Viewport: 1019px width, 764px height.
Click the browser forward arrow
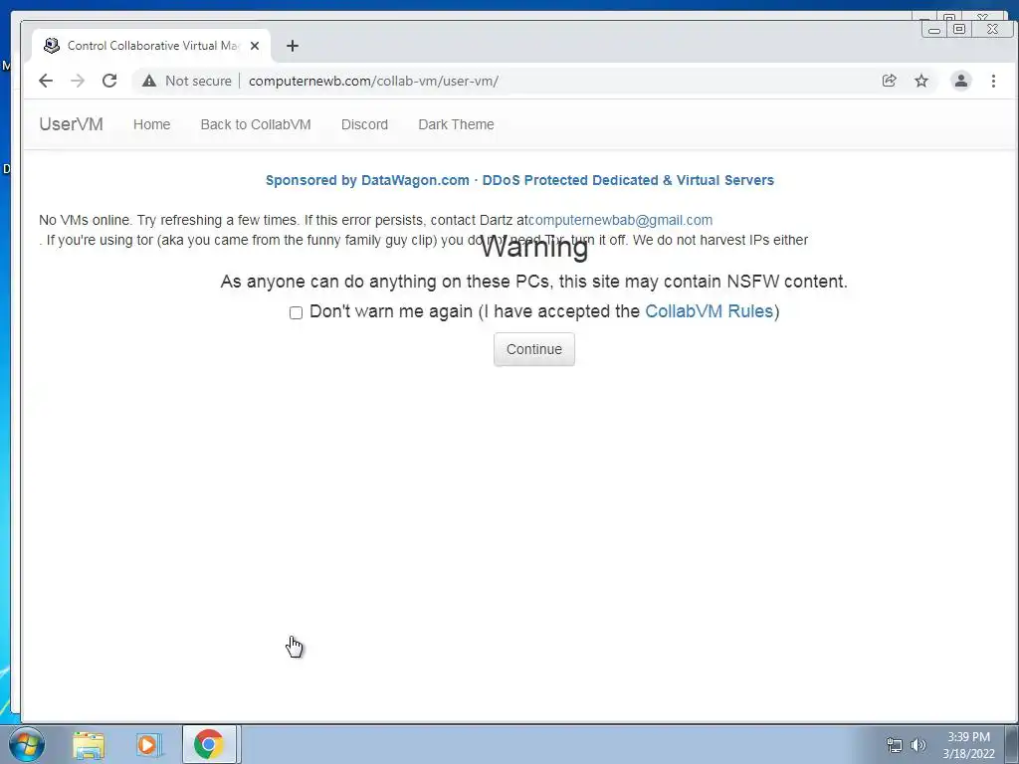tap(78, 81)
